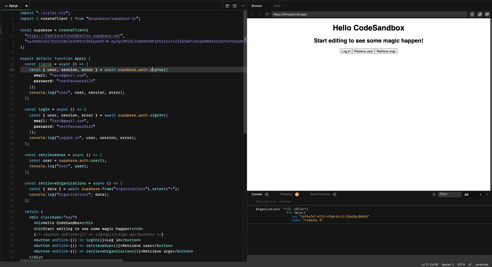Collapse the console panel with the chevron
The height and width of the screenshot is (267, 492).
[487, 194]
